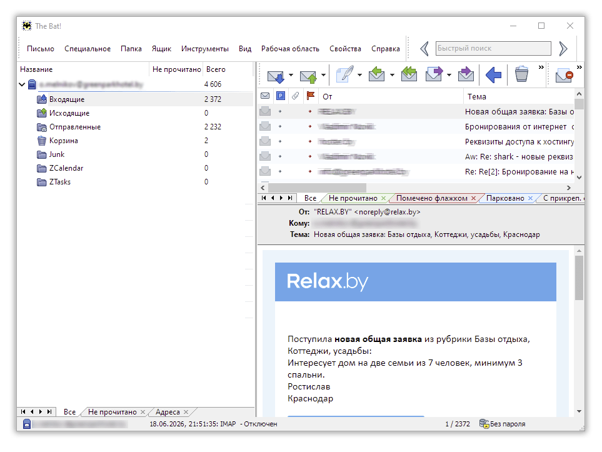Switch to the Адреса tab in folder panel
Screen dimensions: 602x452
click(x=168, y=412)
